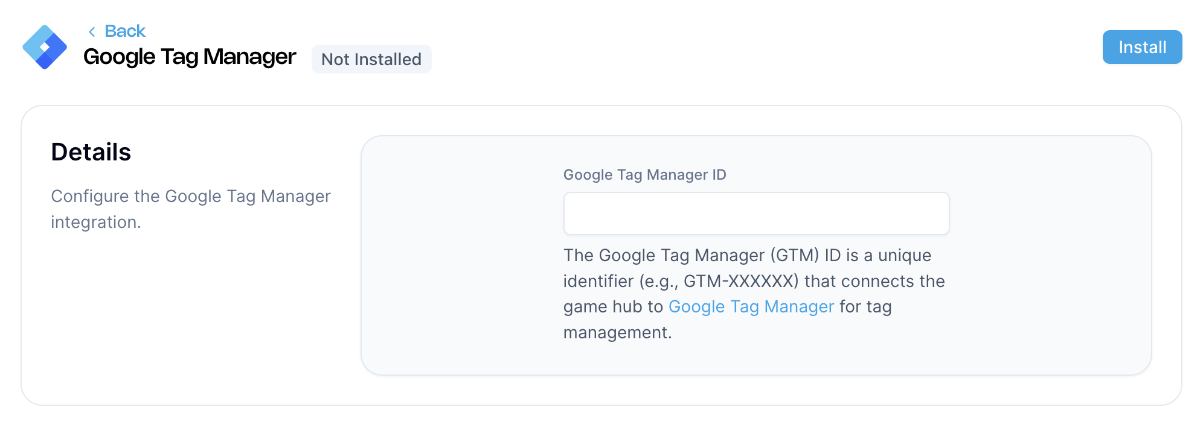
Task: Click the back chevron arrow icon
Action: (92, 31)
